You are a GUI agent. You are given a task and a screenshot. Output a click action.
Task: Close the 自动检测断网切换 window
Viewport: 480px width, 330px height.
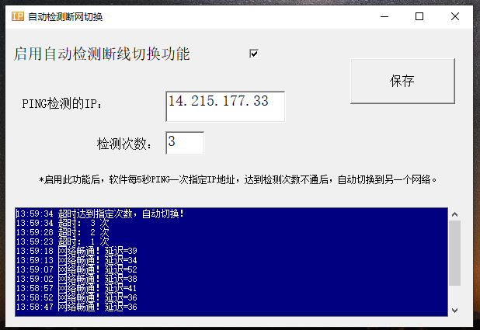tap(455, 16)
